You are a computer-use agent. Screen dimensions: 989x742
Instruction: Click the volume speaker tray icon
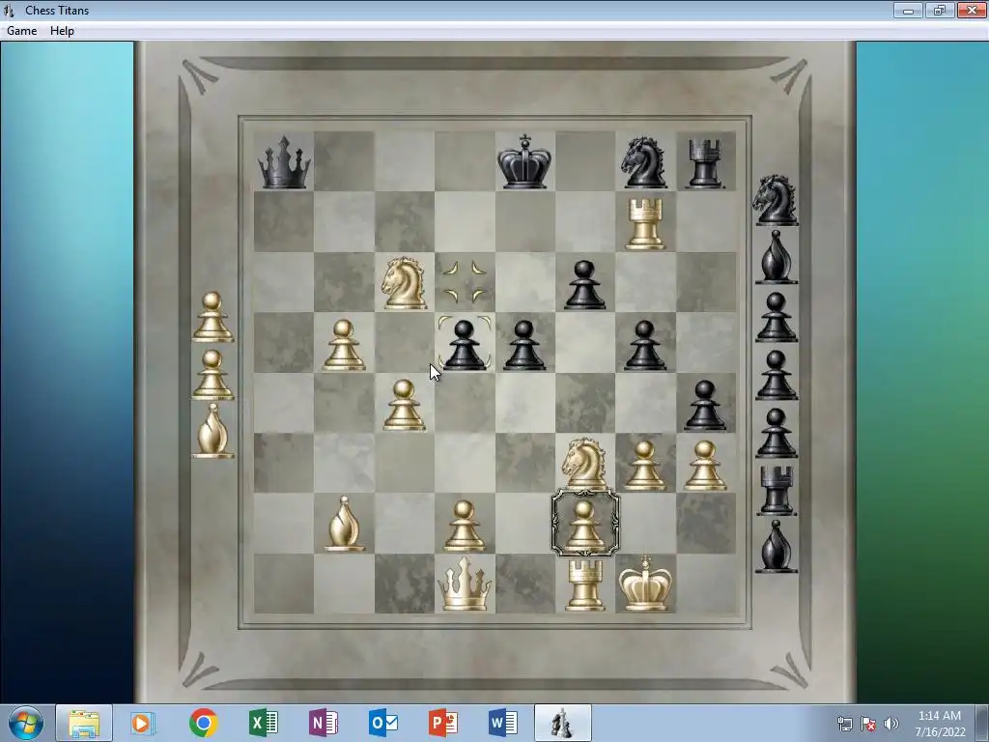coord(891,724)
